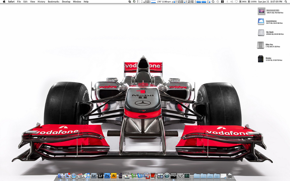The height and width of the screenshot is (181, 290).
Task: Open the View menu
Action: click(33, 2)
